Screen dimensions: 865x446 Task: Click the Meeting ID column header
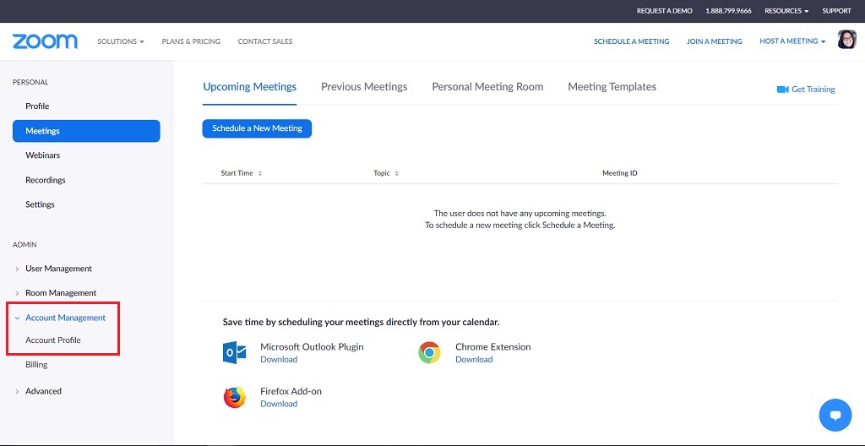click(x=619, y=173)
